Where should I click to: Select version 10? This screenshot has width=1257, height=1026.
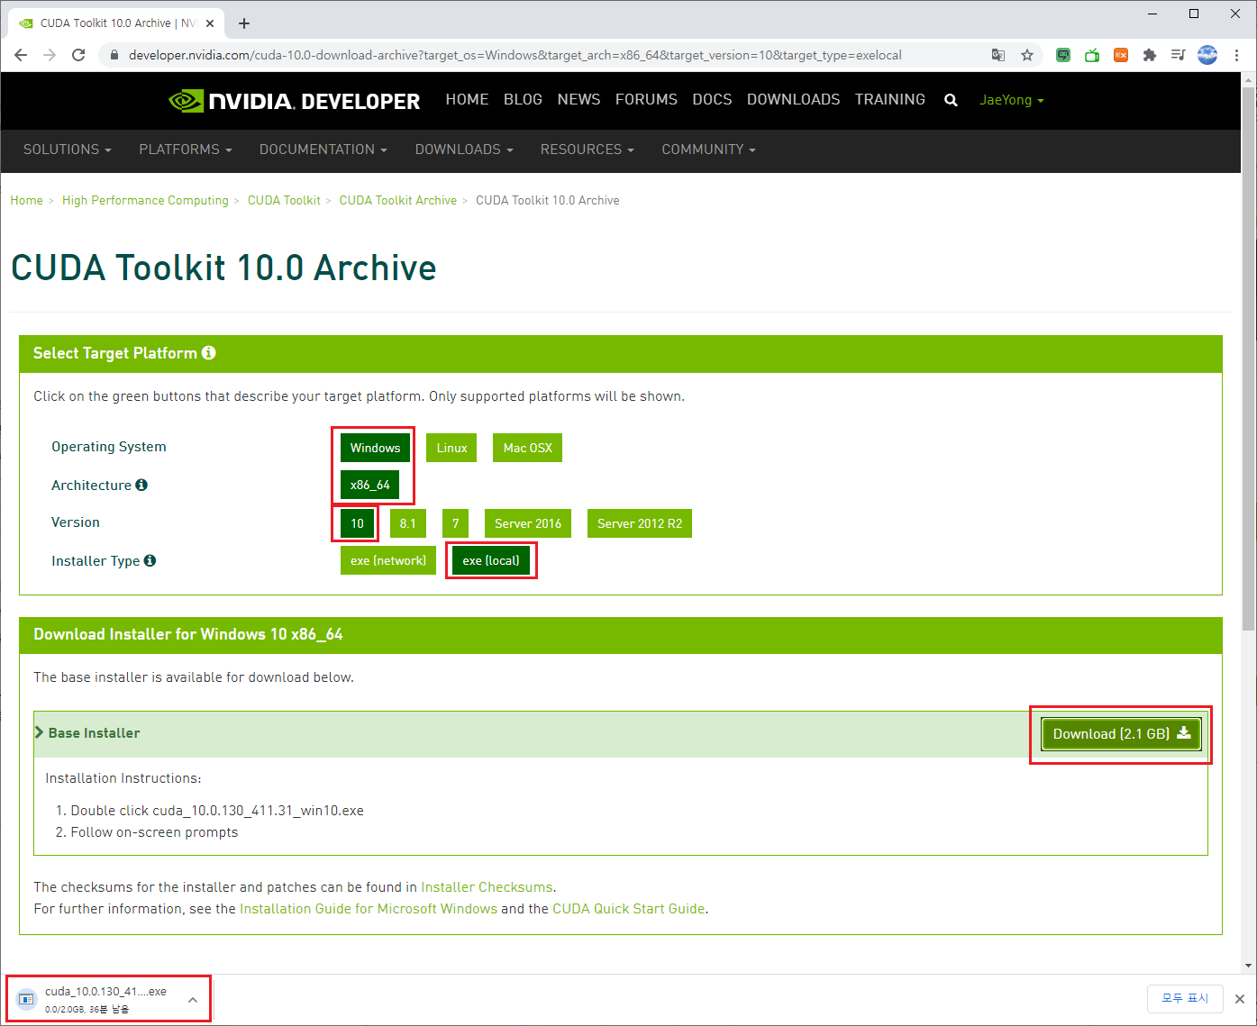click(x=357, y=523)
